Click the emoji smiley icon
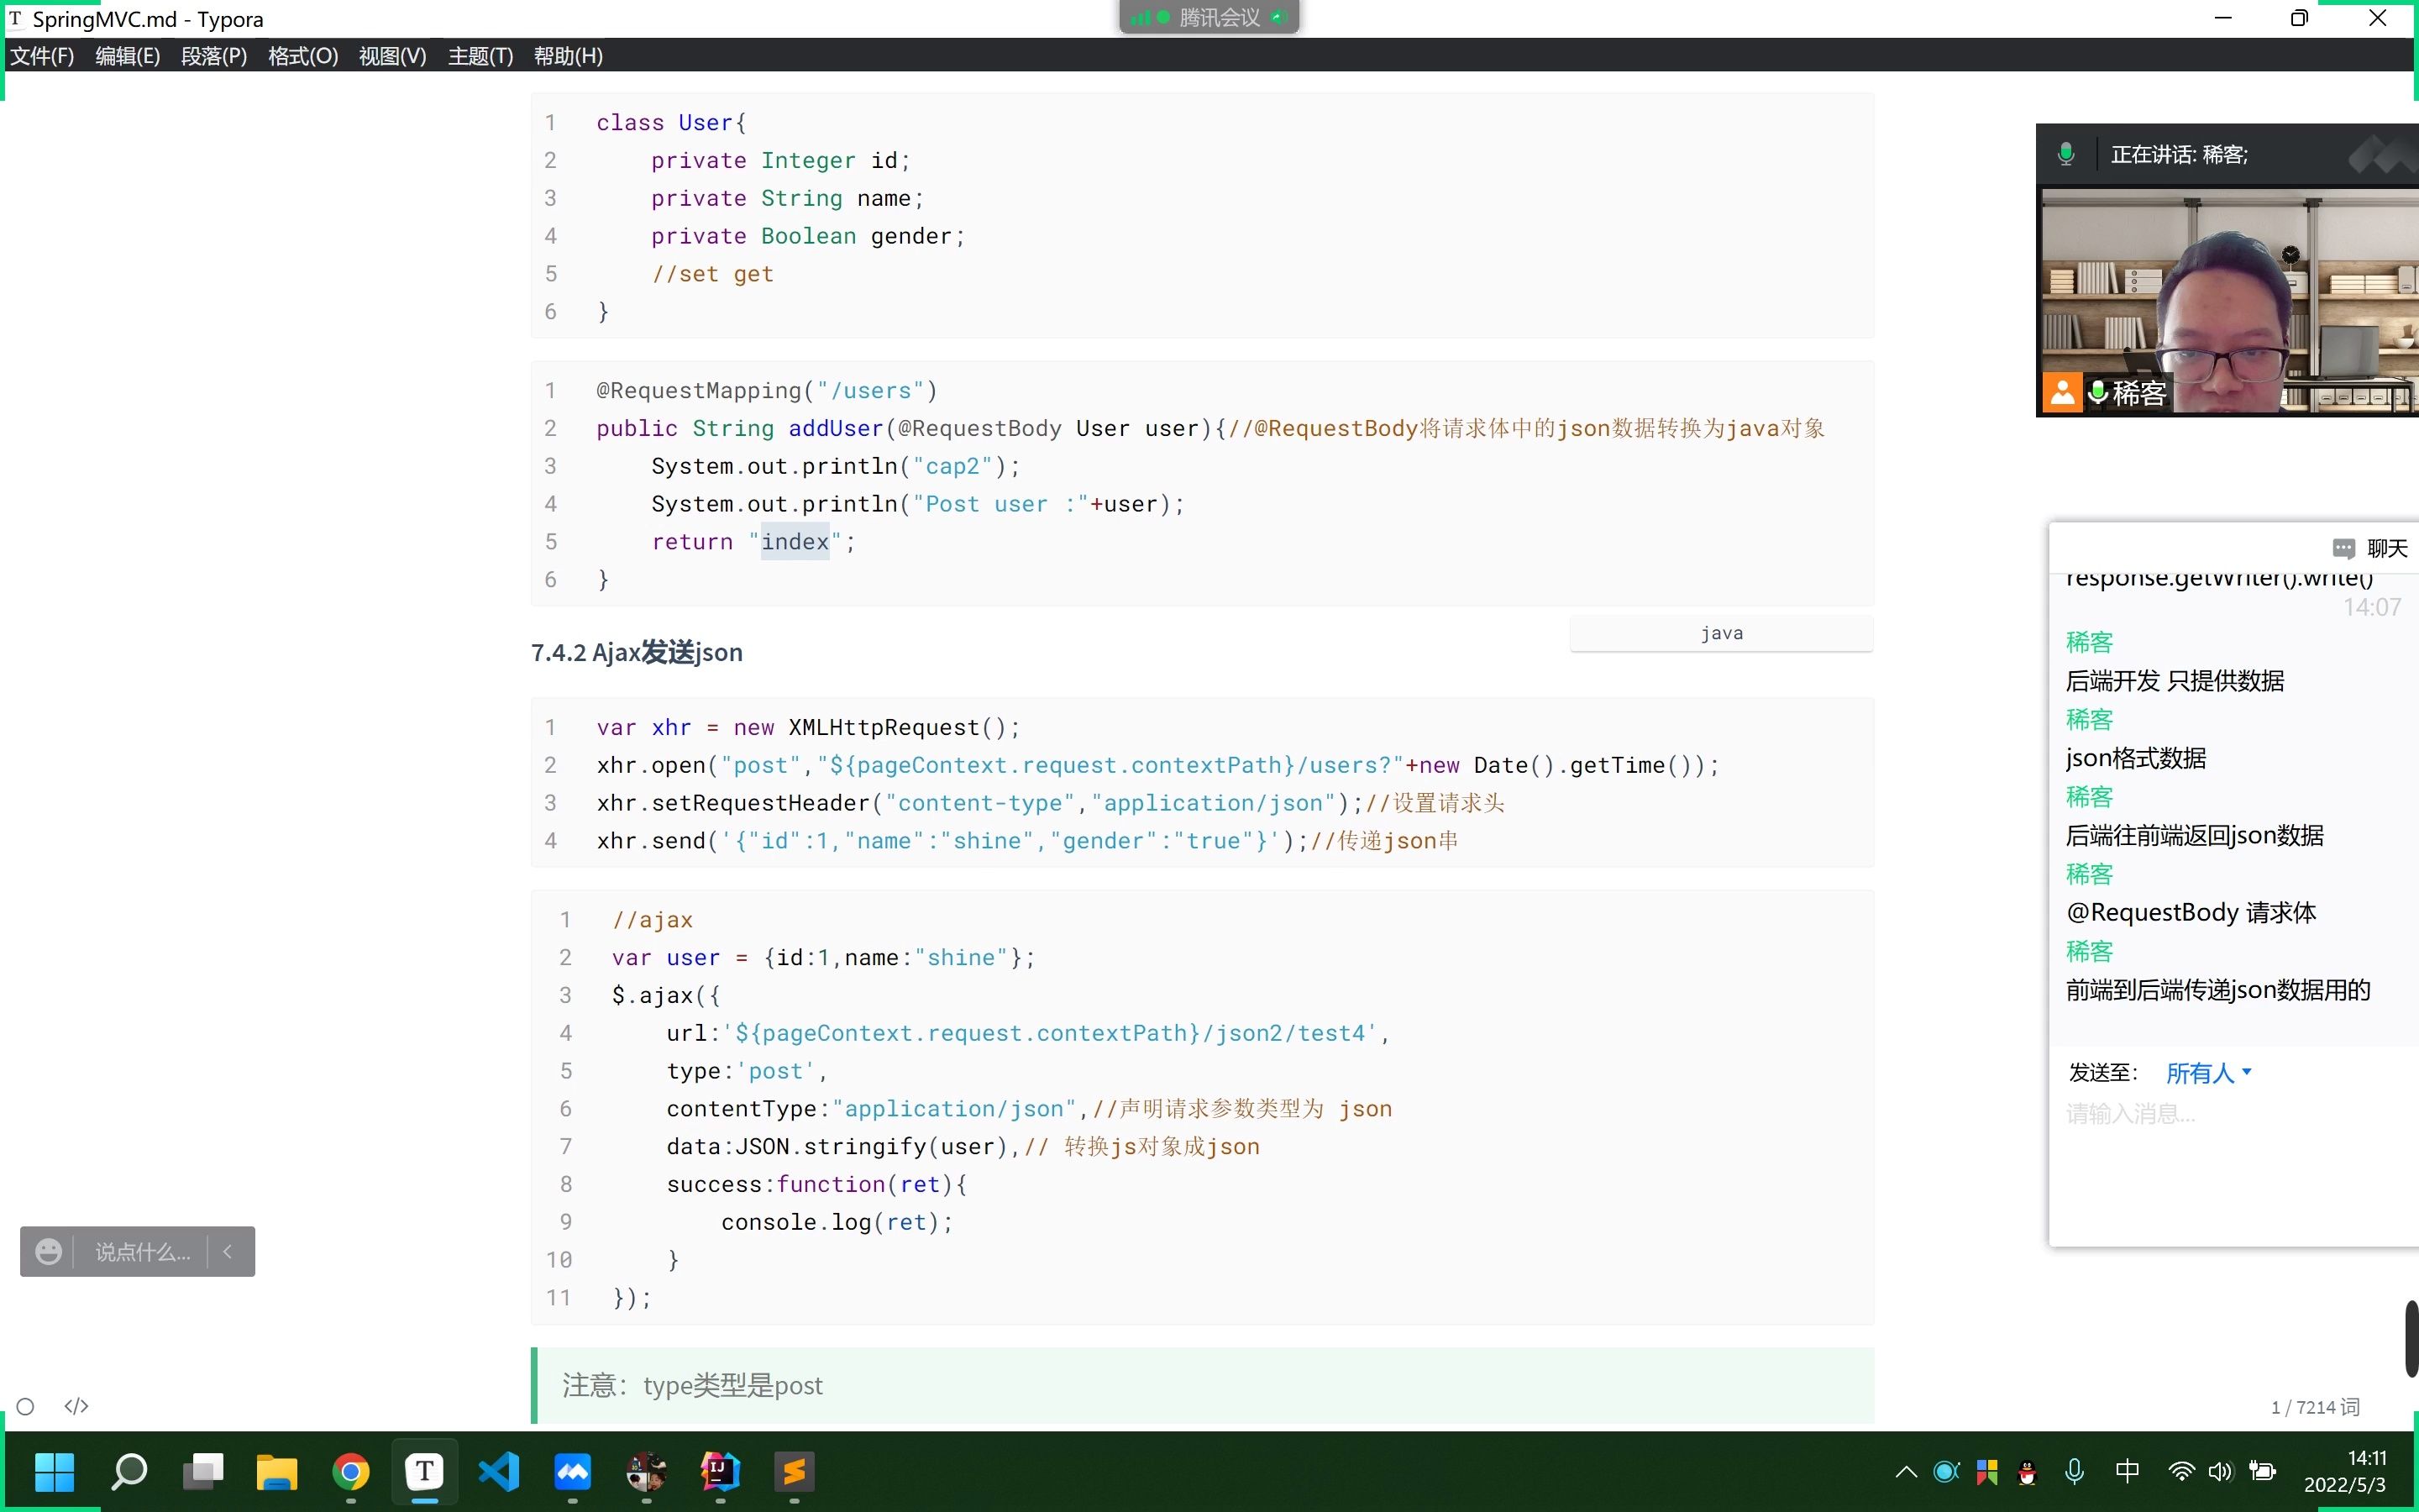Image resolution: width=2419 pixels, height=1512 pixels. click(48, 1251)
